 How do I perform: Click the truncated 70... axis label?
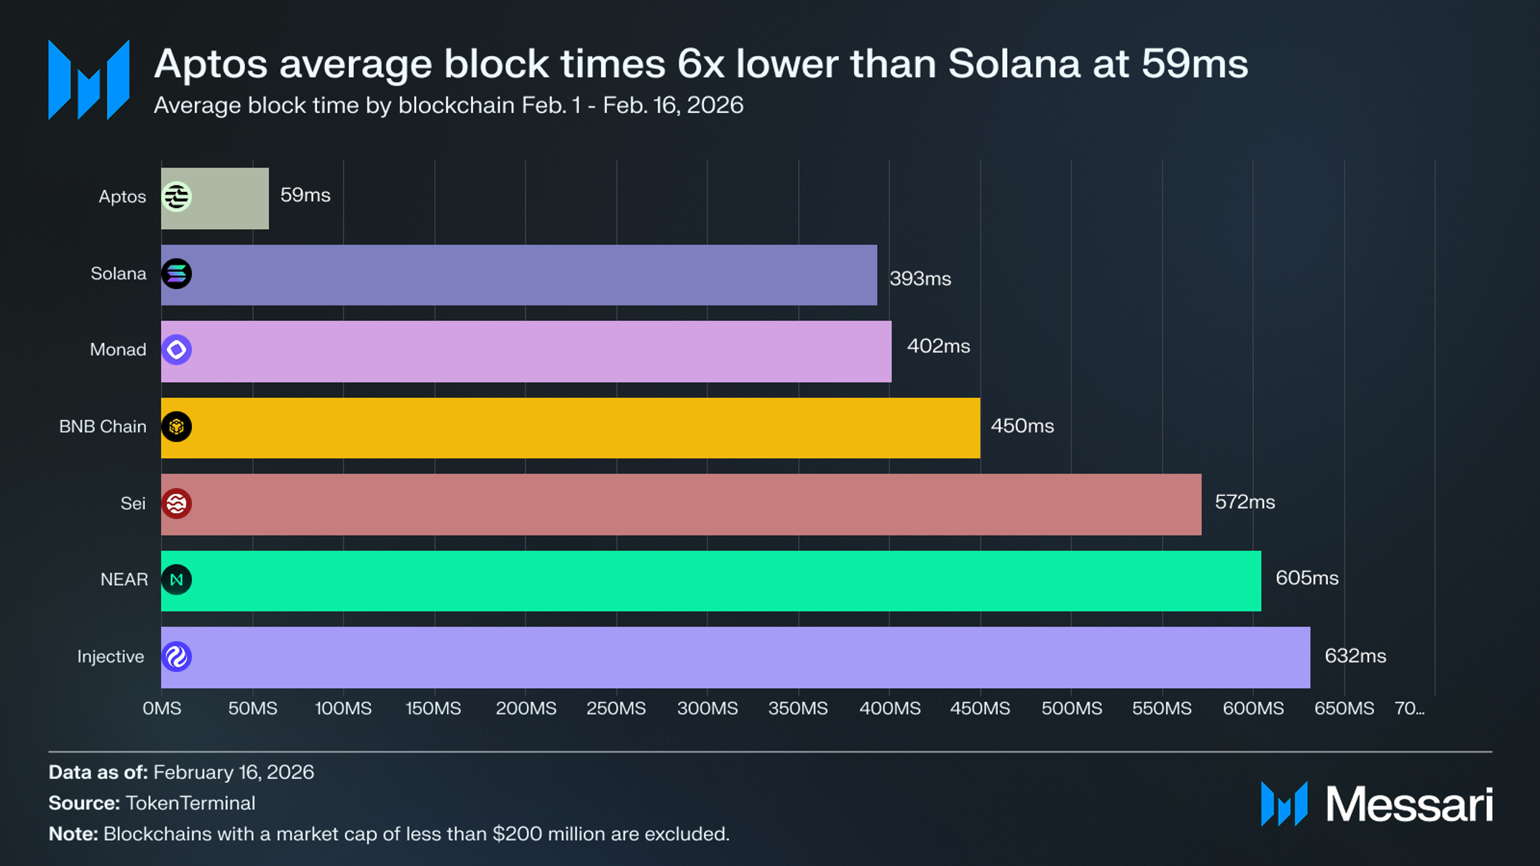[x=1409, y=709]
